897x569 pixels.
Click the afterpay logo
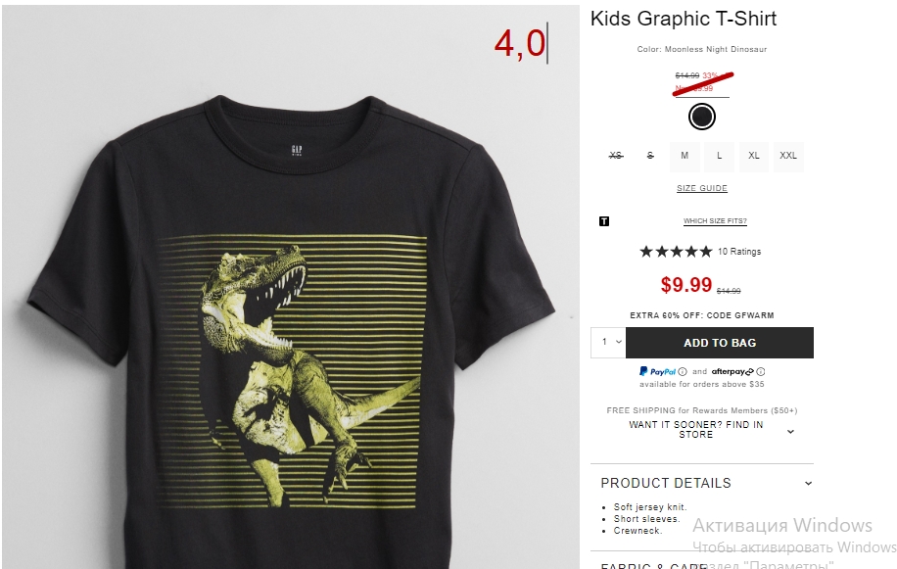point(732,372)
